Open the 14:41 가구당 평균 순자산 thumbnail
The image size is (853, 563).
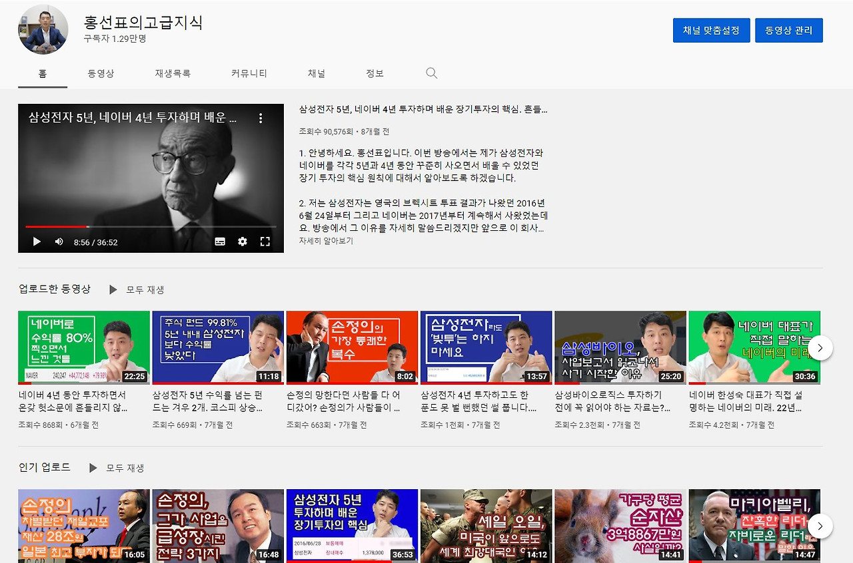[620, 526]
